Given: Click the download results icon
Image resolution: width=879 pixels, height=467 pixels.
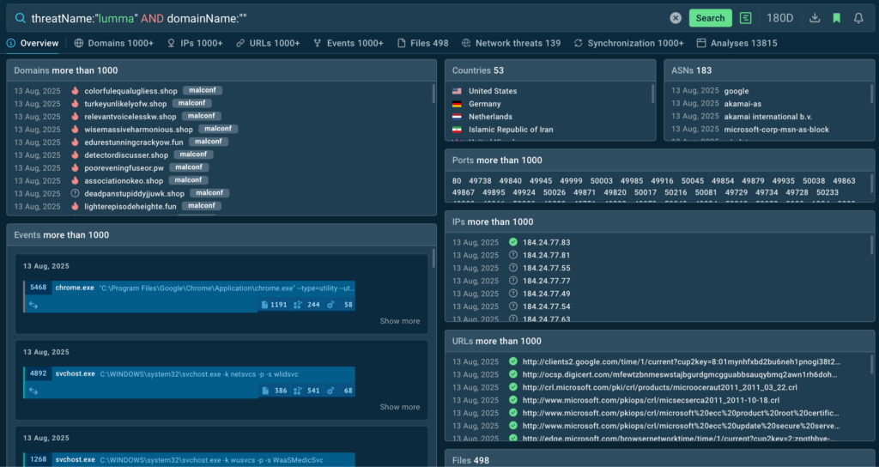Looking at the screenshot, I should point(815,18).
